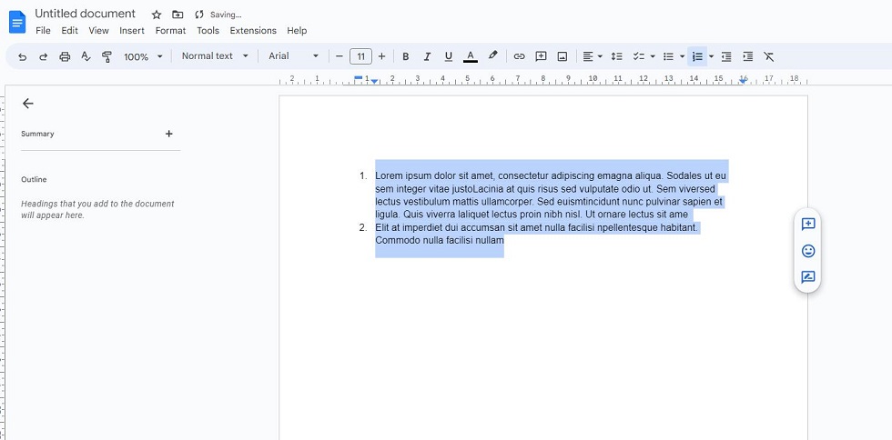Print the document
The height and width of the screenshot is (440, 892).
65,56
